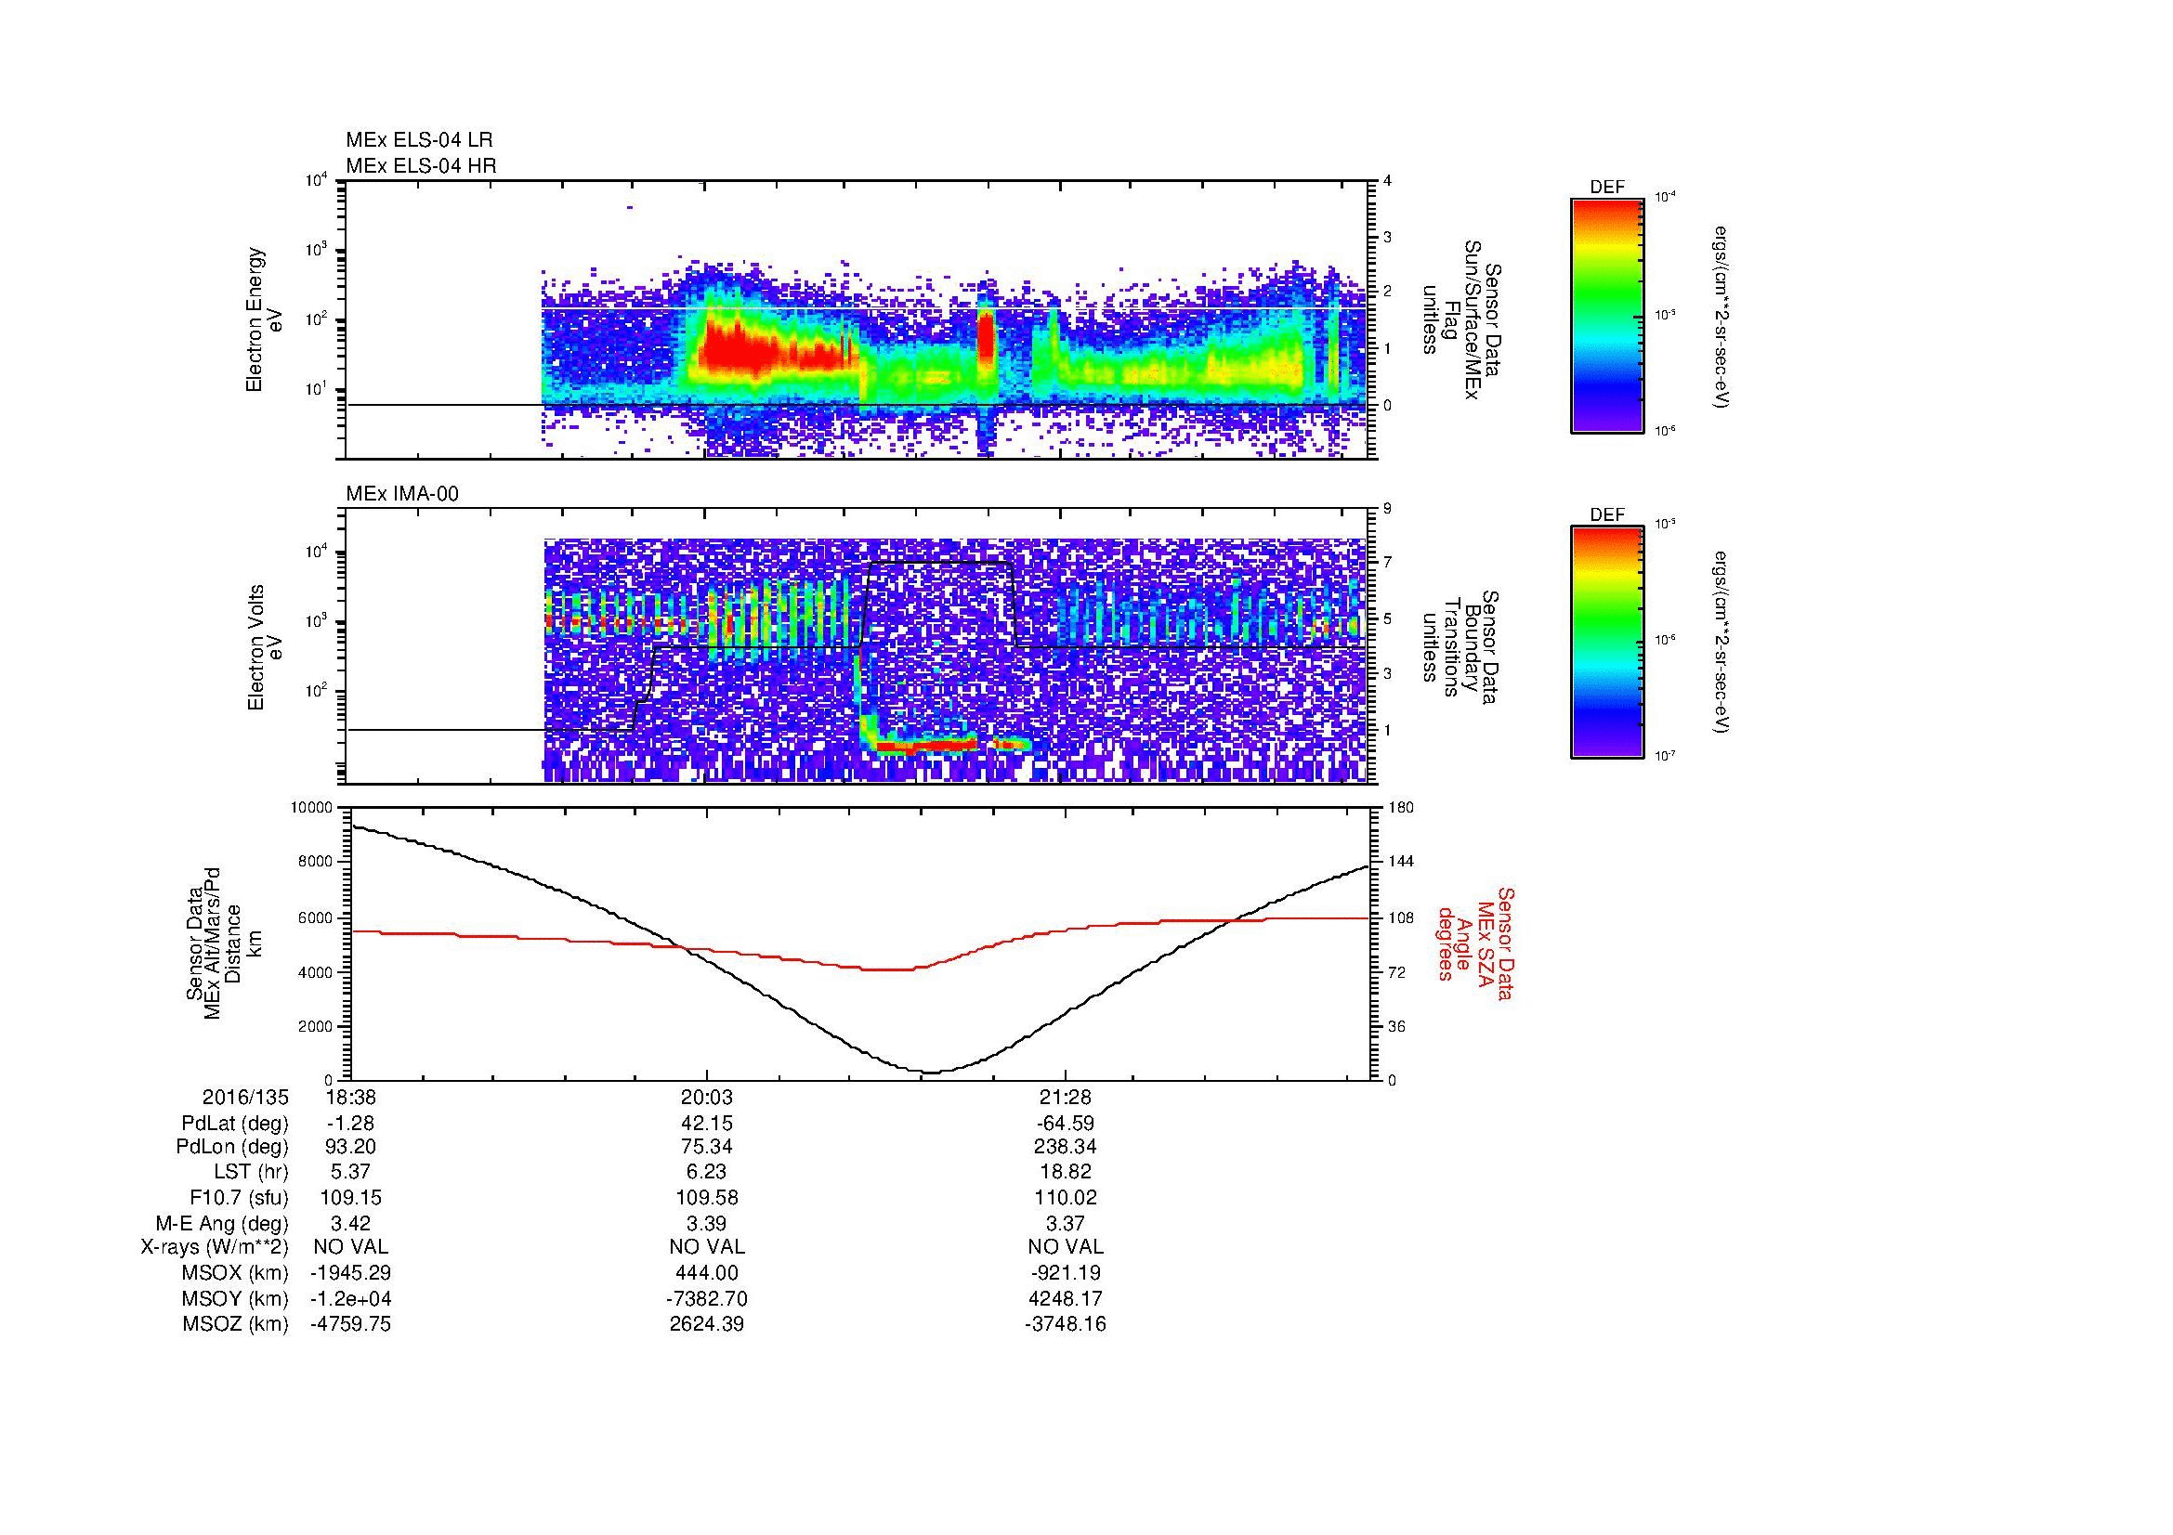Click the 'MSOZ (km)' row label
Viewport: 2173px width, 1535px height.
[x=235, y=1324]
